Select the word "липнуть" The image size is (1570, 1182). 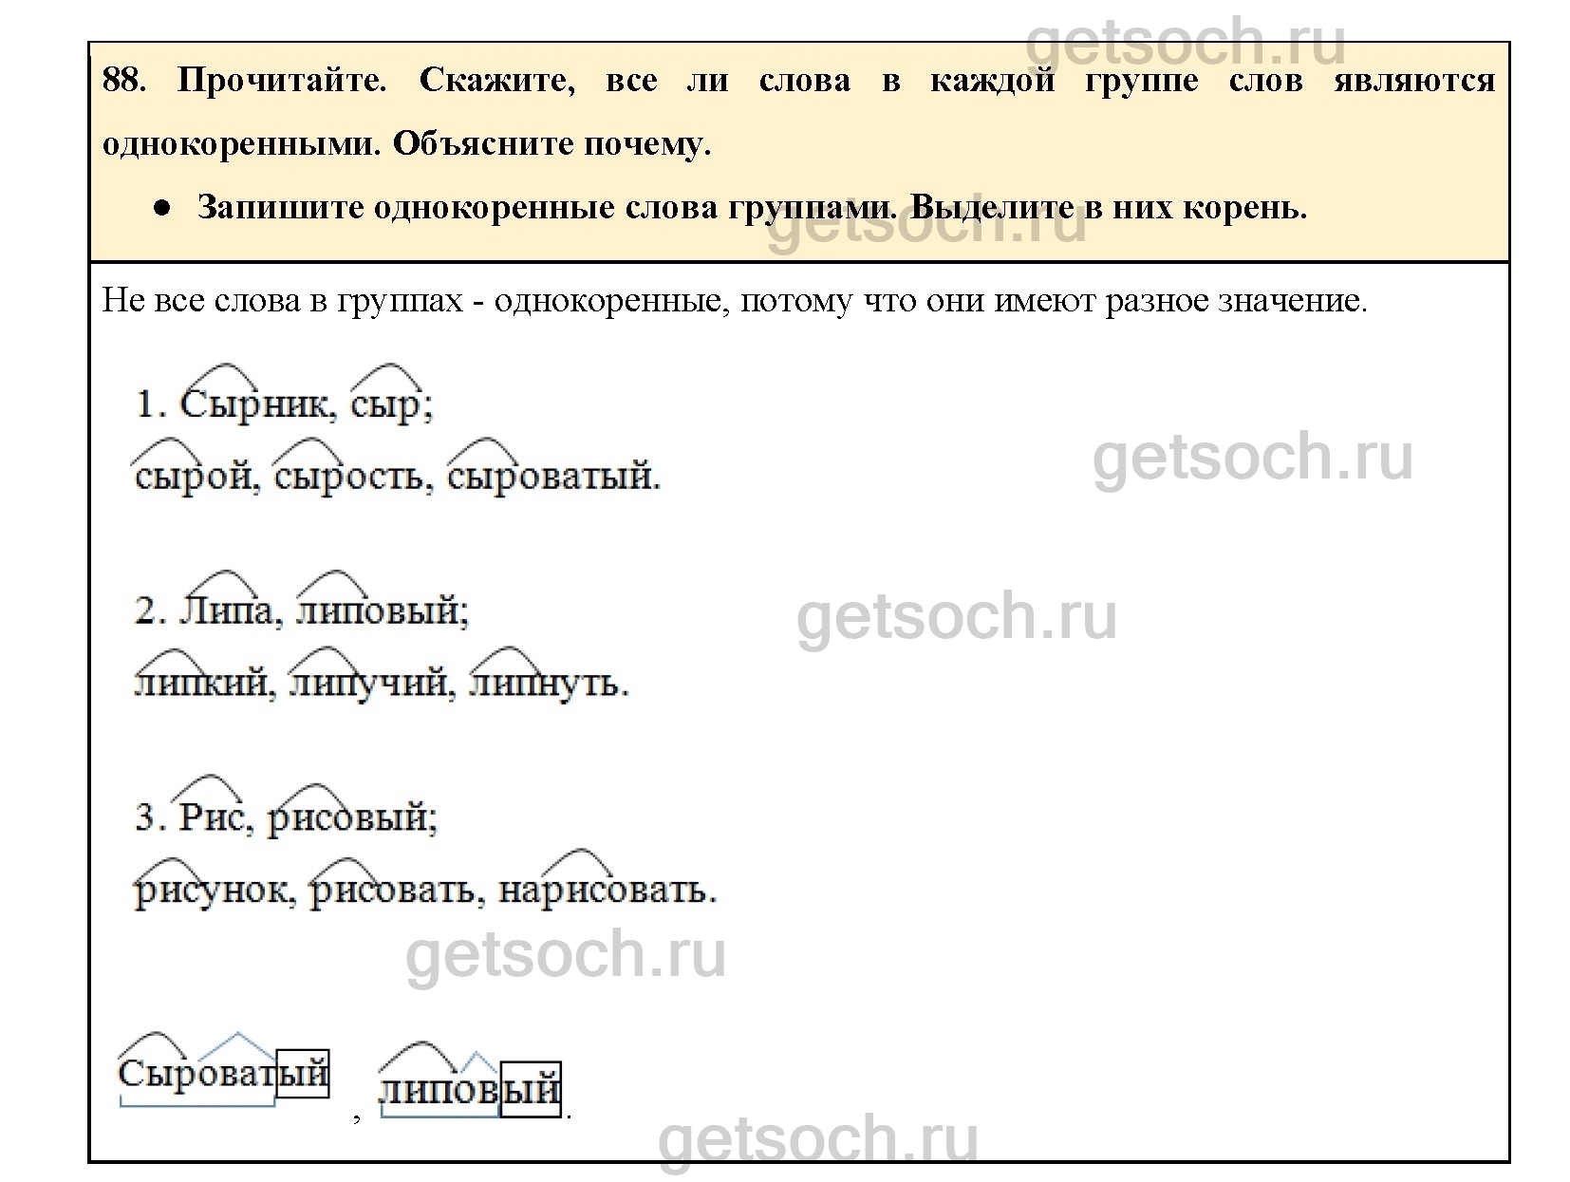tap(549, 684)
